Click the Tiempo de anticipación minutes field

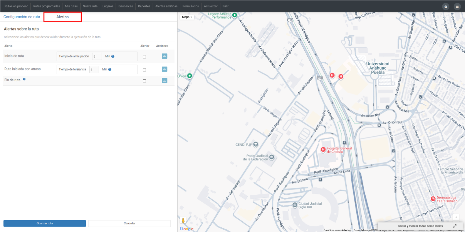click(x=97, y=57)
